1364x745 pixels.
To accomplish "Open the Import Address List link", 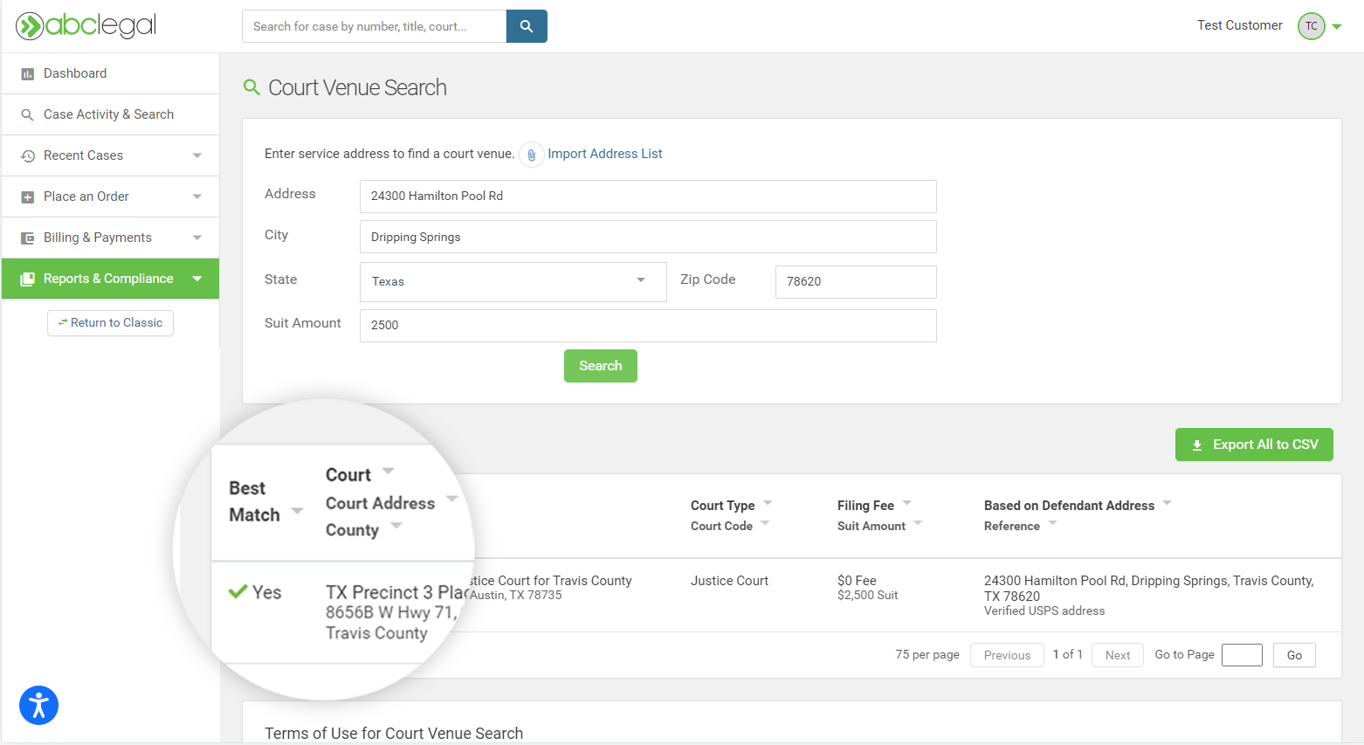I will (604, 154).
